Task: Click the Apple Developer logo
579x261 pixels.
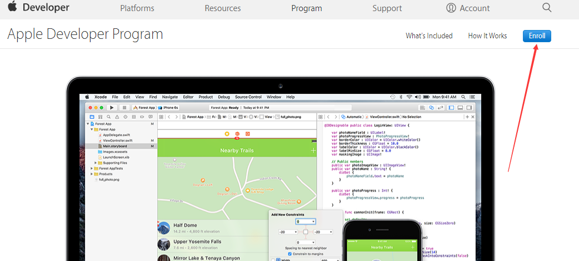Action: pyautogui.click(x=38, y=8)
